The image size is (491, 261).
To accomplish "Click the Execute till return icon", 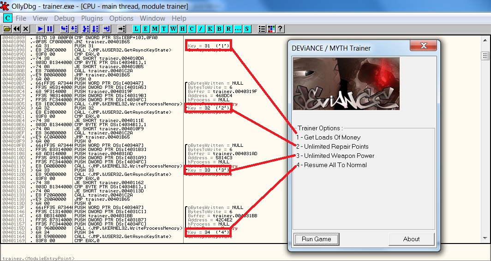I will (x=107, y=29).
